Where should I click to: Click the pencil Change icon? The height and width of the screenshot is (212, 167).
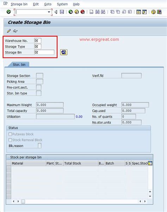click(x=9, y=31)
